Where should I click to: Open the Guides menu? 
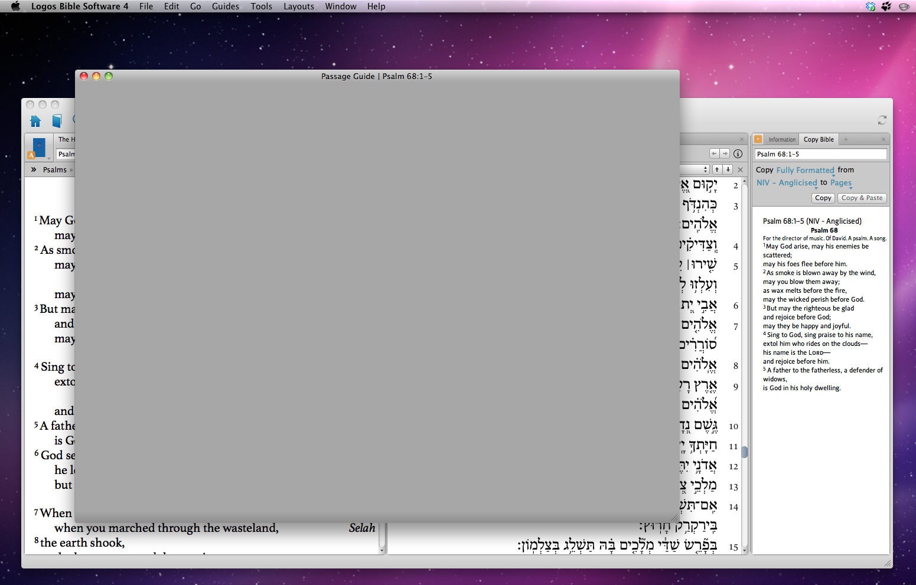(x=226, y=6)
